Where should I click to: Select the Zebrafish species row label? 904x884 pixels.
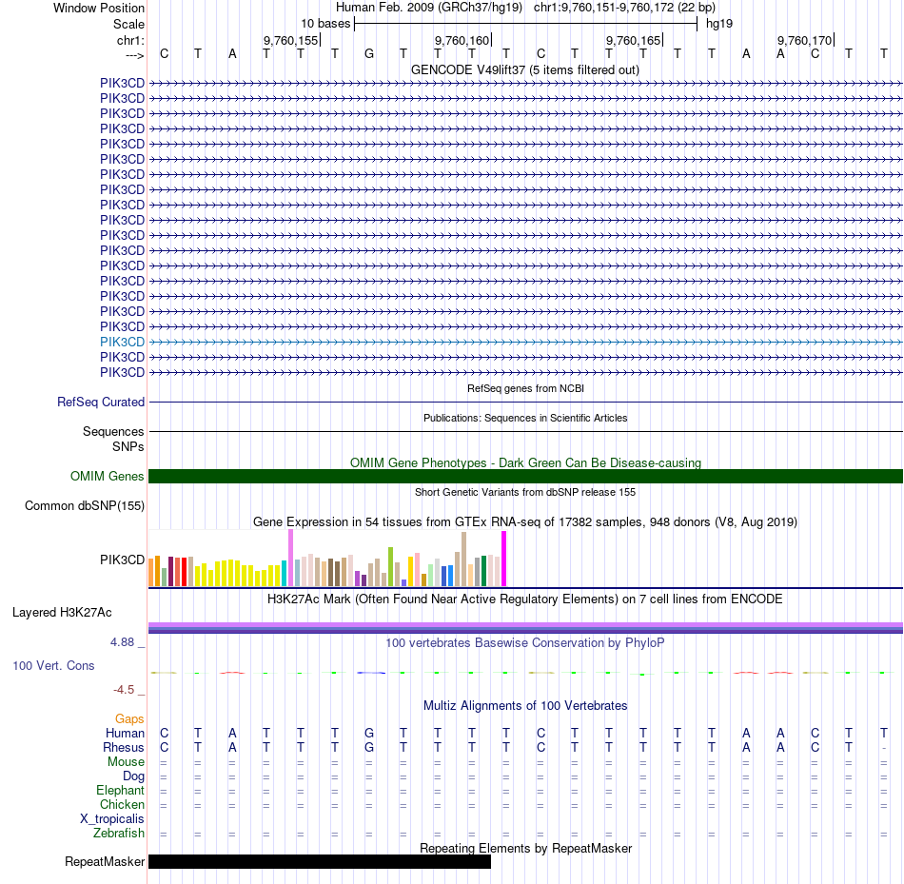click(x=119, y=833)
